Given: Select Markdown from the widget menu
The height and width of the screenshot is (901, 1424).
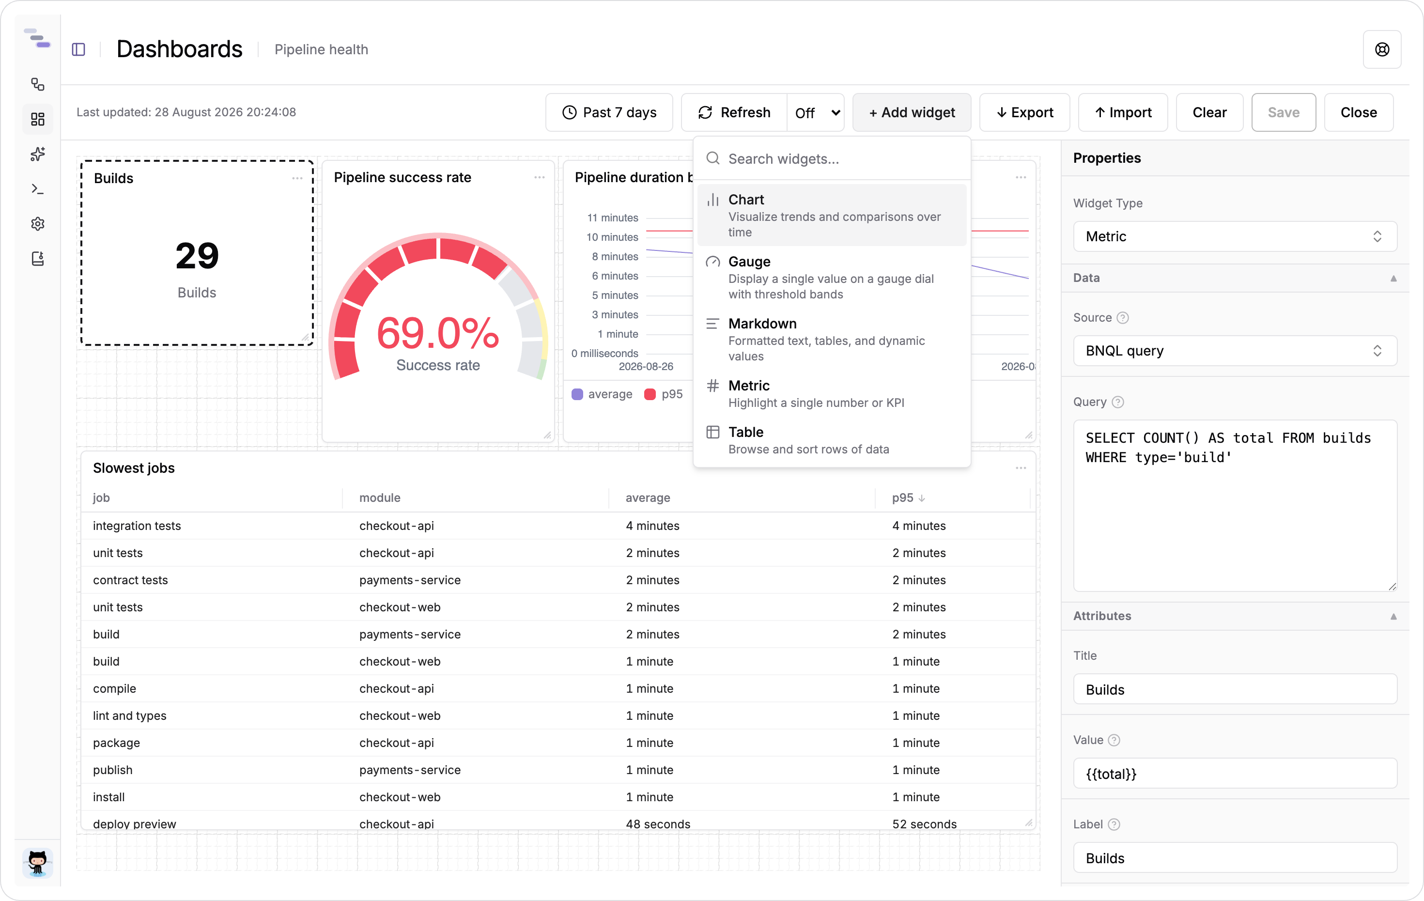Looking at the screenshot, I should (832, 340).
